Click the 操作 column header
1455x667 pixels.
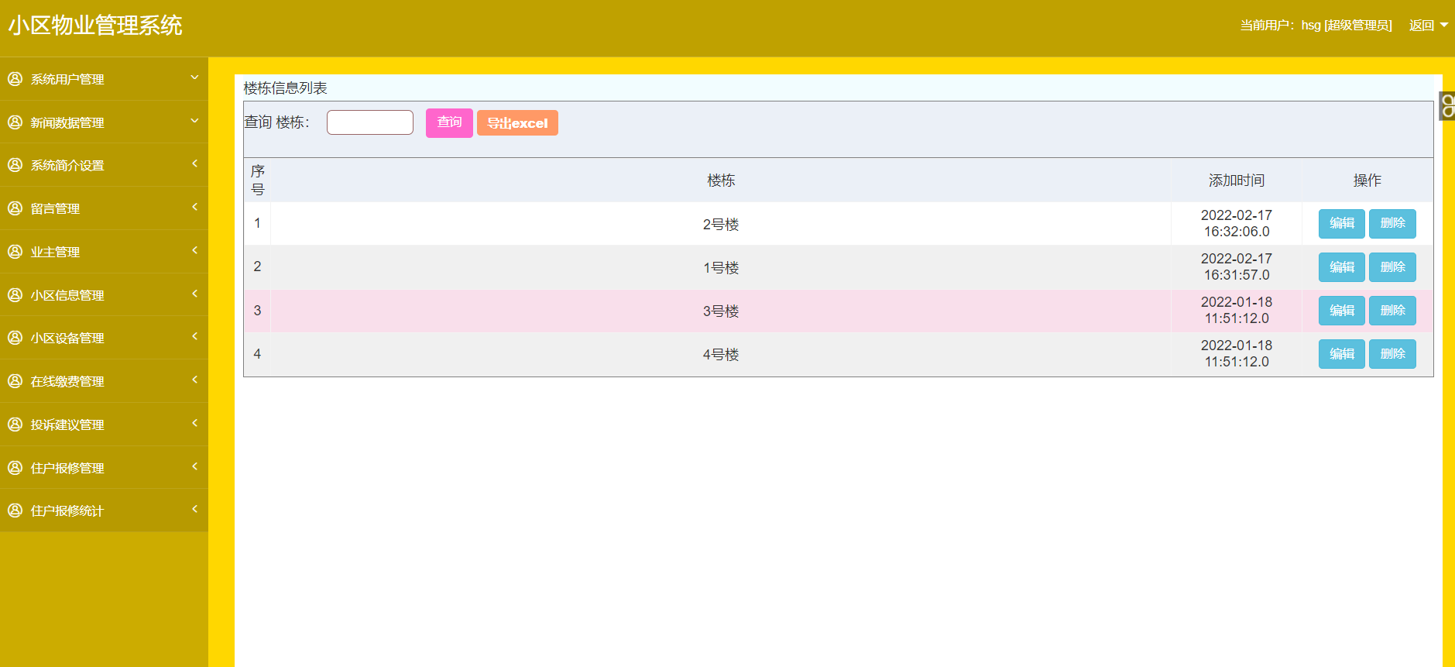coord(1367,181)
